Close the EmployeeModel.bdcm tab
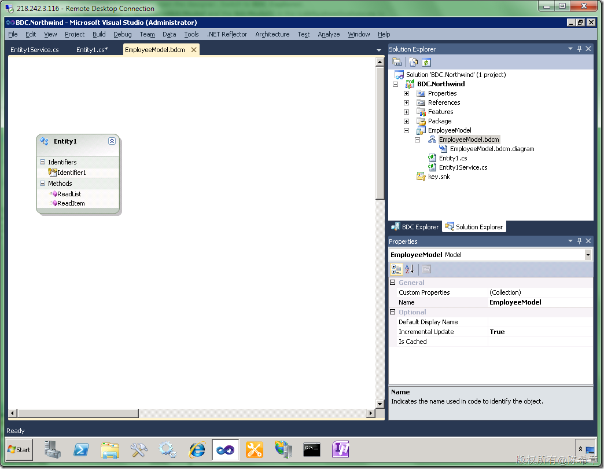 point(194,50)
